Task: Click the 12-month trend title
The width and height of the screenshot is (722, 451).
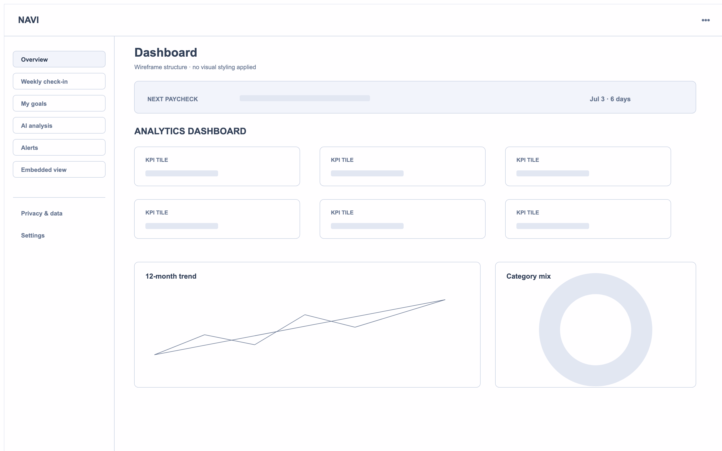Action: pos(171,276)
